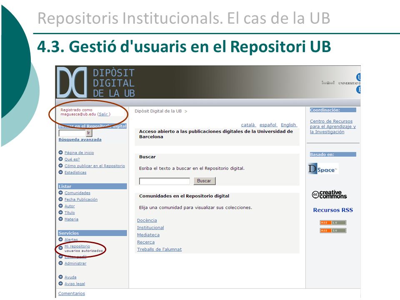This screenshot has height=300, width=400.
Task: Open the Ayuda page
Action: (70, 277)
